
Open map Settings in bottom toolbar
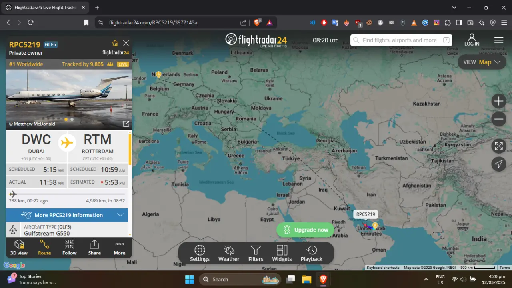pyautogui.click(x=200, y=253)
